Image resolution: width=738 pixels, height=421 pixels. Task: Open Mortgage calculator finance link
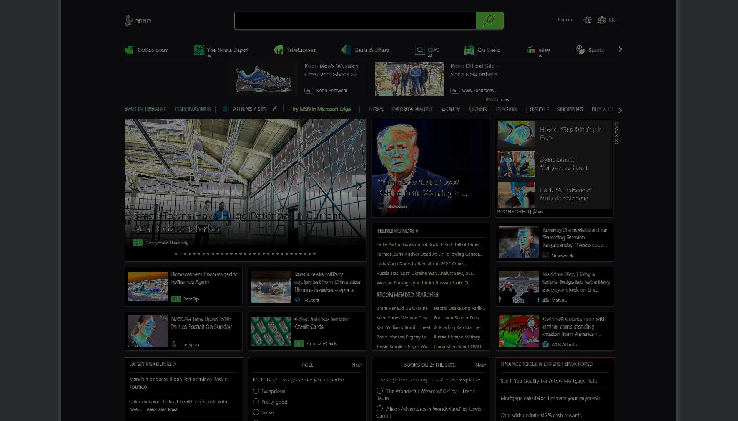point(550,398)
